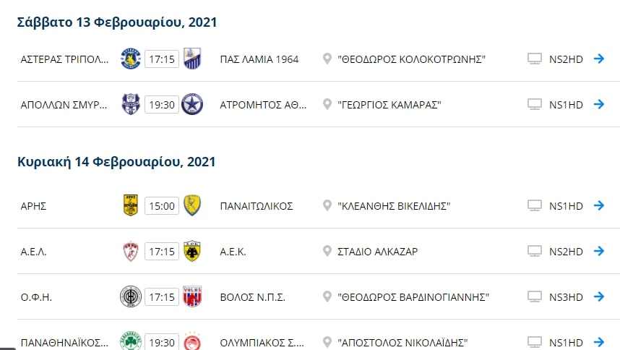Click the Aris yellow team crest
This screenshot has height=350, width=620.
pos(131,205)
